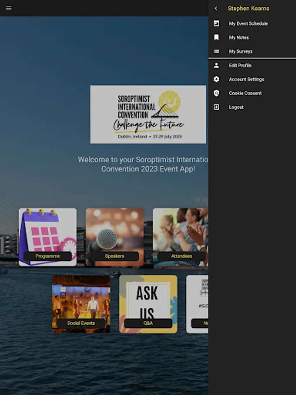The width and height of the screenshot is (296, 395).
Task: Select Edit Profile in side menu
Action: [252, 65]
